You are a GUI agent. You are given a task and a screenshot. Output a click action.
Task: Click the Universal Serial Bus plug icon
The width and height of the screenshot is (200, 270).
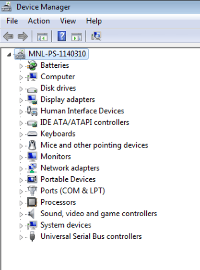tap(32, 236)
